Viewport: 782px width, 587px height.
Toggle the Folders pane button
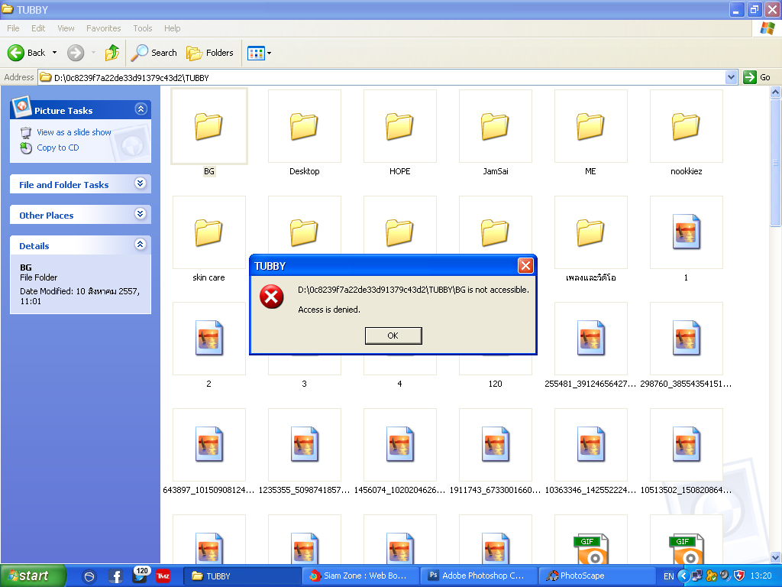(210, 53)
